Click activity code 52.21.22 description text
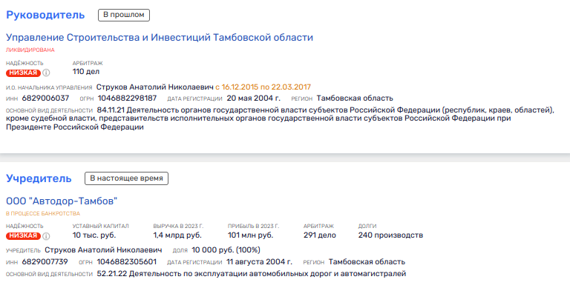Image resolution: width=570 pixels, height=288 pixels. (x=252, y=274)
